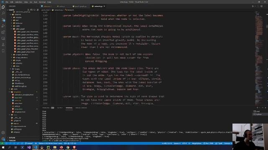Open walkthrough.py in Explorer

(x=21, y=86)
